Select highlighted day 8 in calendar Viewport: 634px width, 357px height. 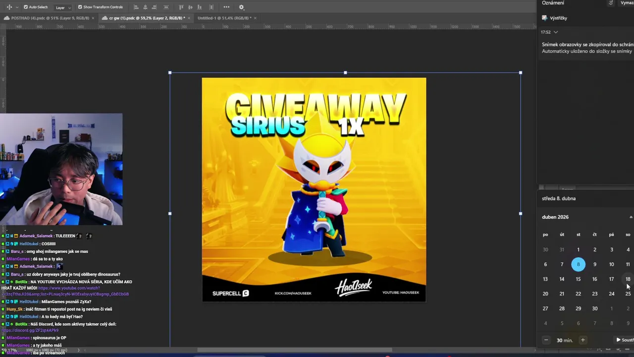click(x=578, y=264)
